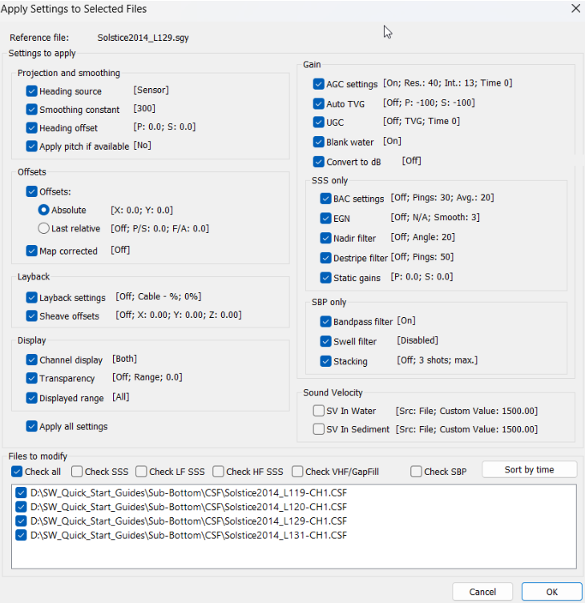Toggle Convert to dB checkbox

pos(319,162)
